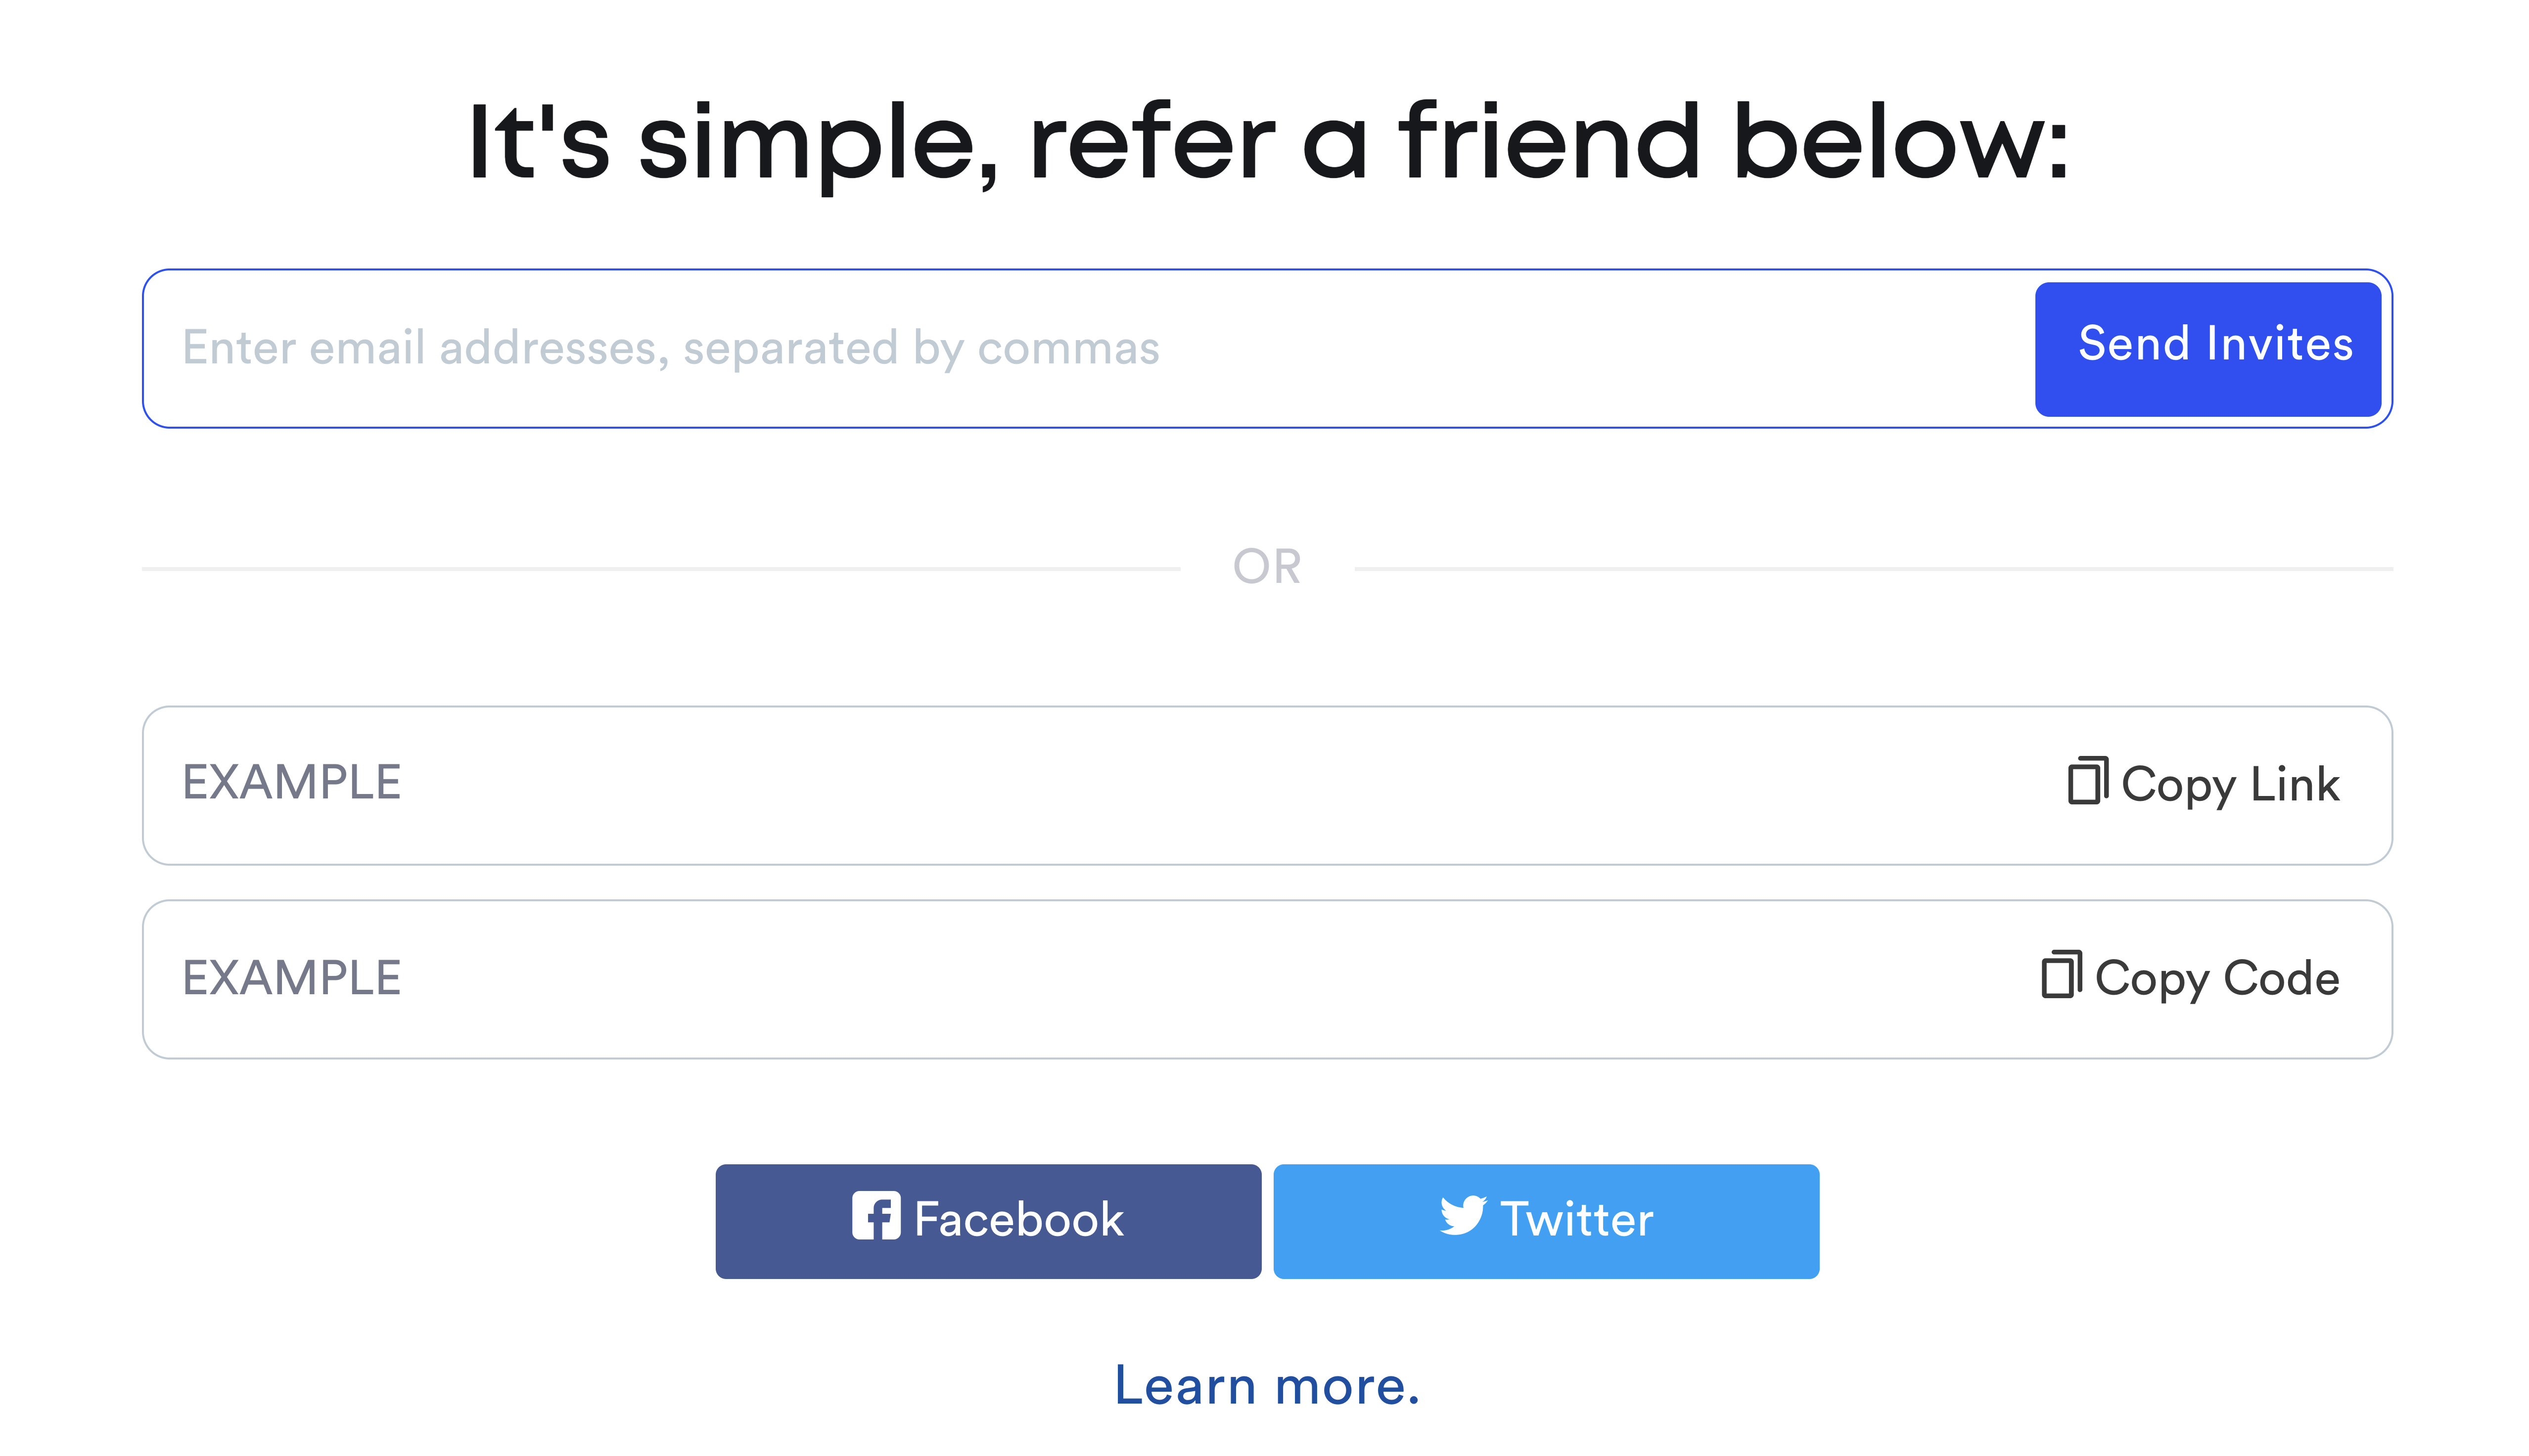The width and height of the screenshot is (2529, 1456).
Task: Click the copy icon beside Copy Link
Action: click(2087, 781)
